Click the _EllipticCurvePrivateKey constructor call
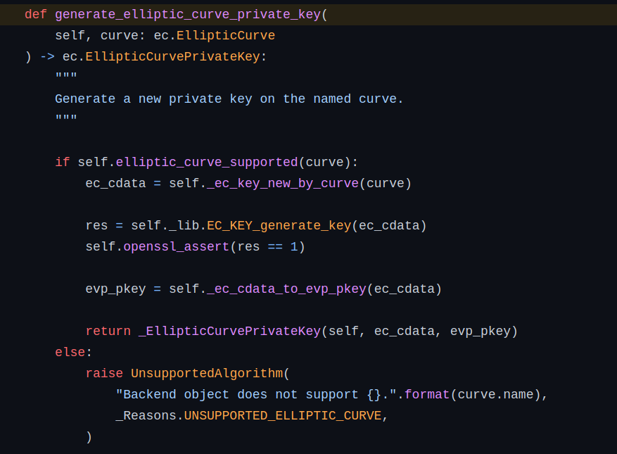This screenshot has height=454, width=617. tap(230, 331)
